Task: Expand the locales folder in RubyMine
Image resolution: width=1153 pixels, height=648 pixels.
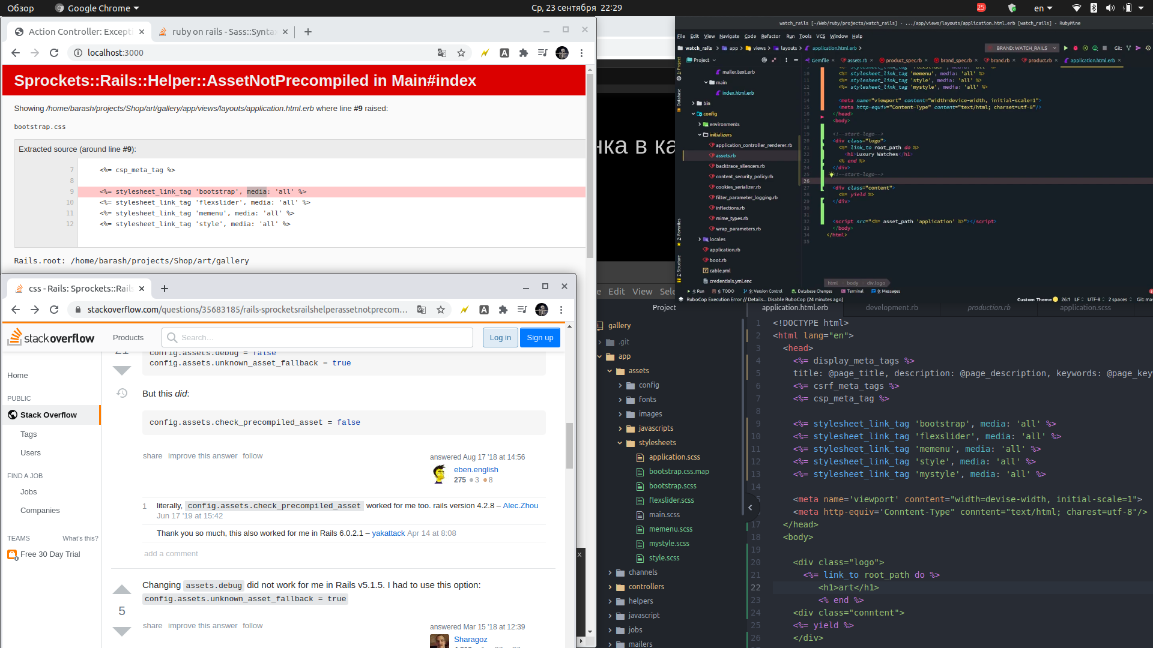Action: click(700, 239)
